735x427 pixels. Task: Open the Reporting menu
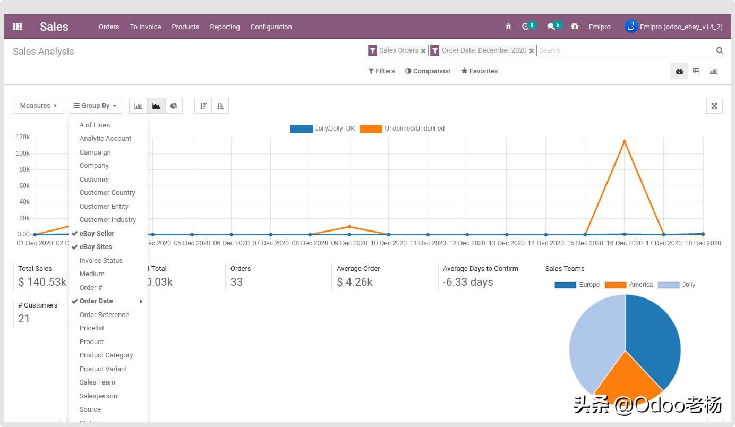[225, 27]
